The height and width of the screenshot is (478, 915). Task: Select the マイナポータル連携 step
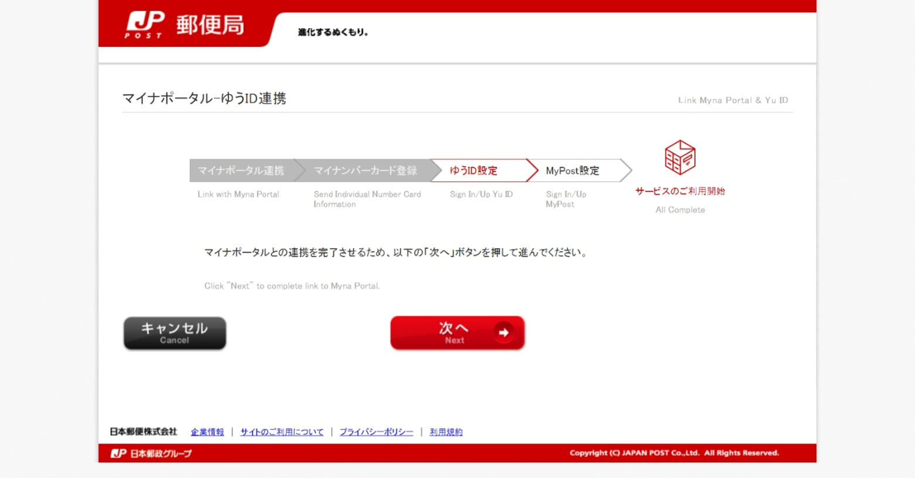pyautogui.click(x=241, y=170)
